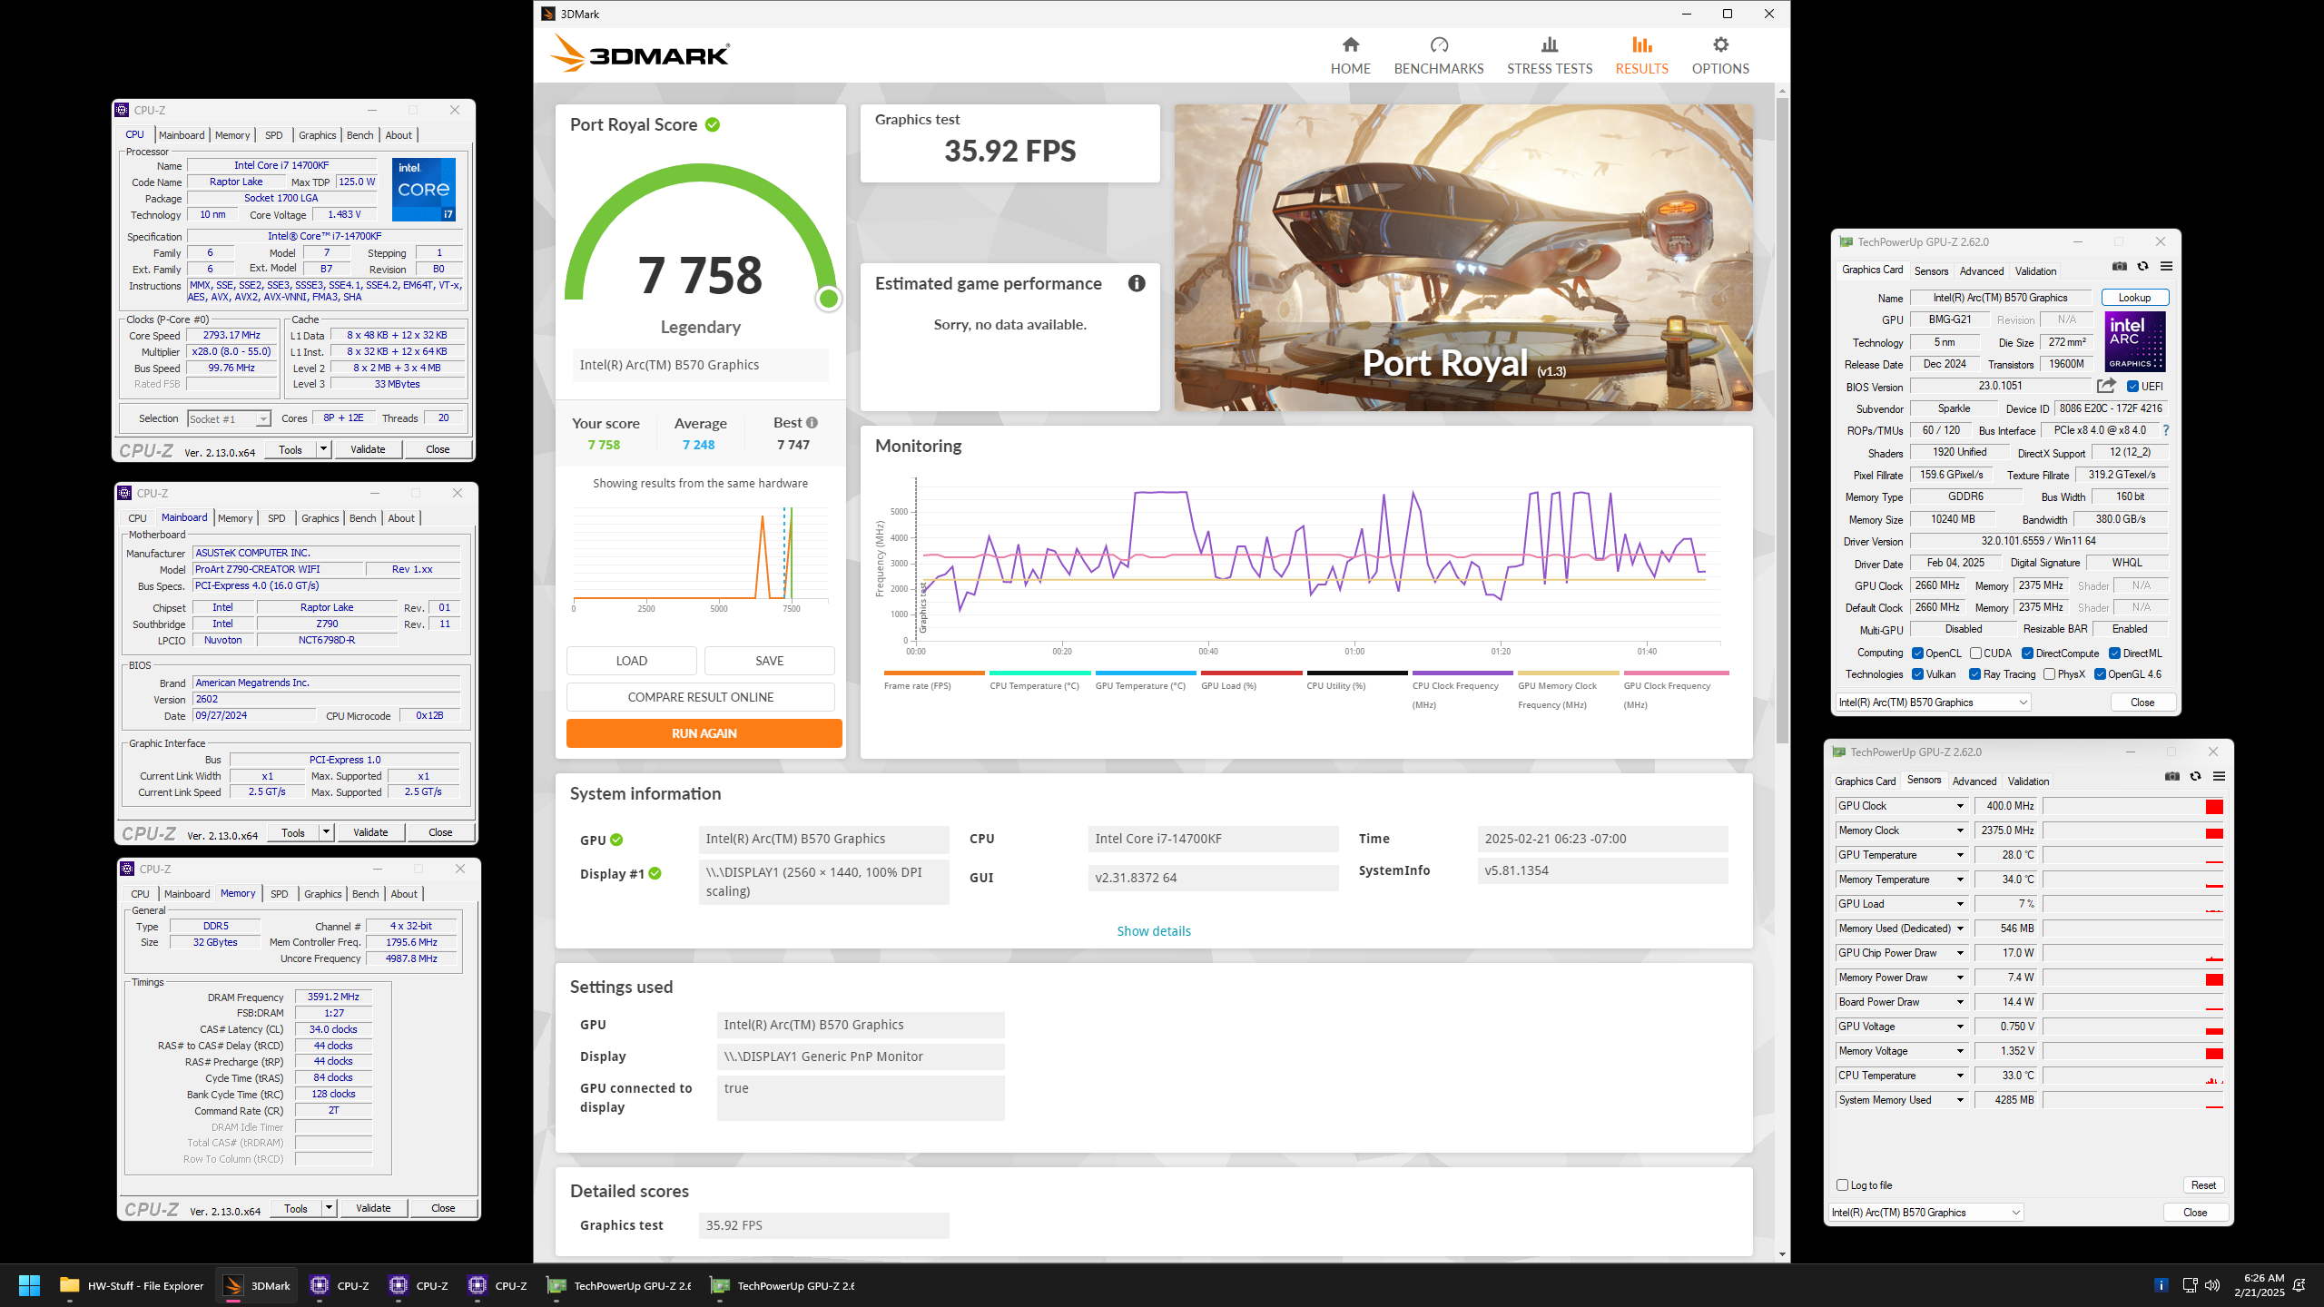The height and width of the screenshot is (1307, 2324).
Task: Open the Results section
Action: pos(1641,55)
